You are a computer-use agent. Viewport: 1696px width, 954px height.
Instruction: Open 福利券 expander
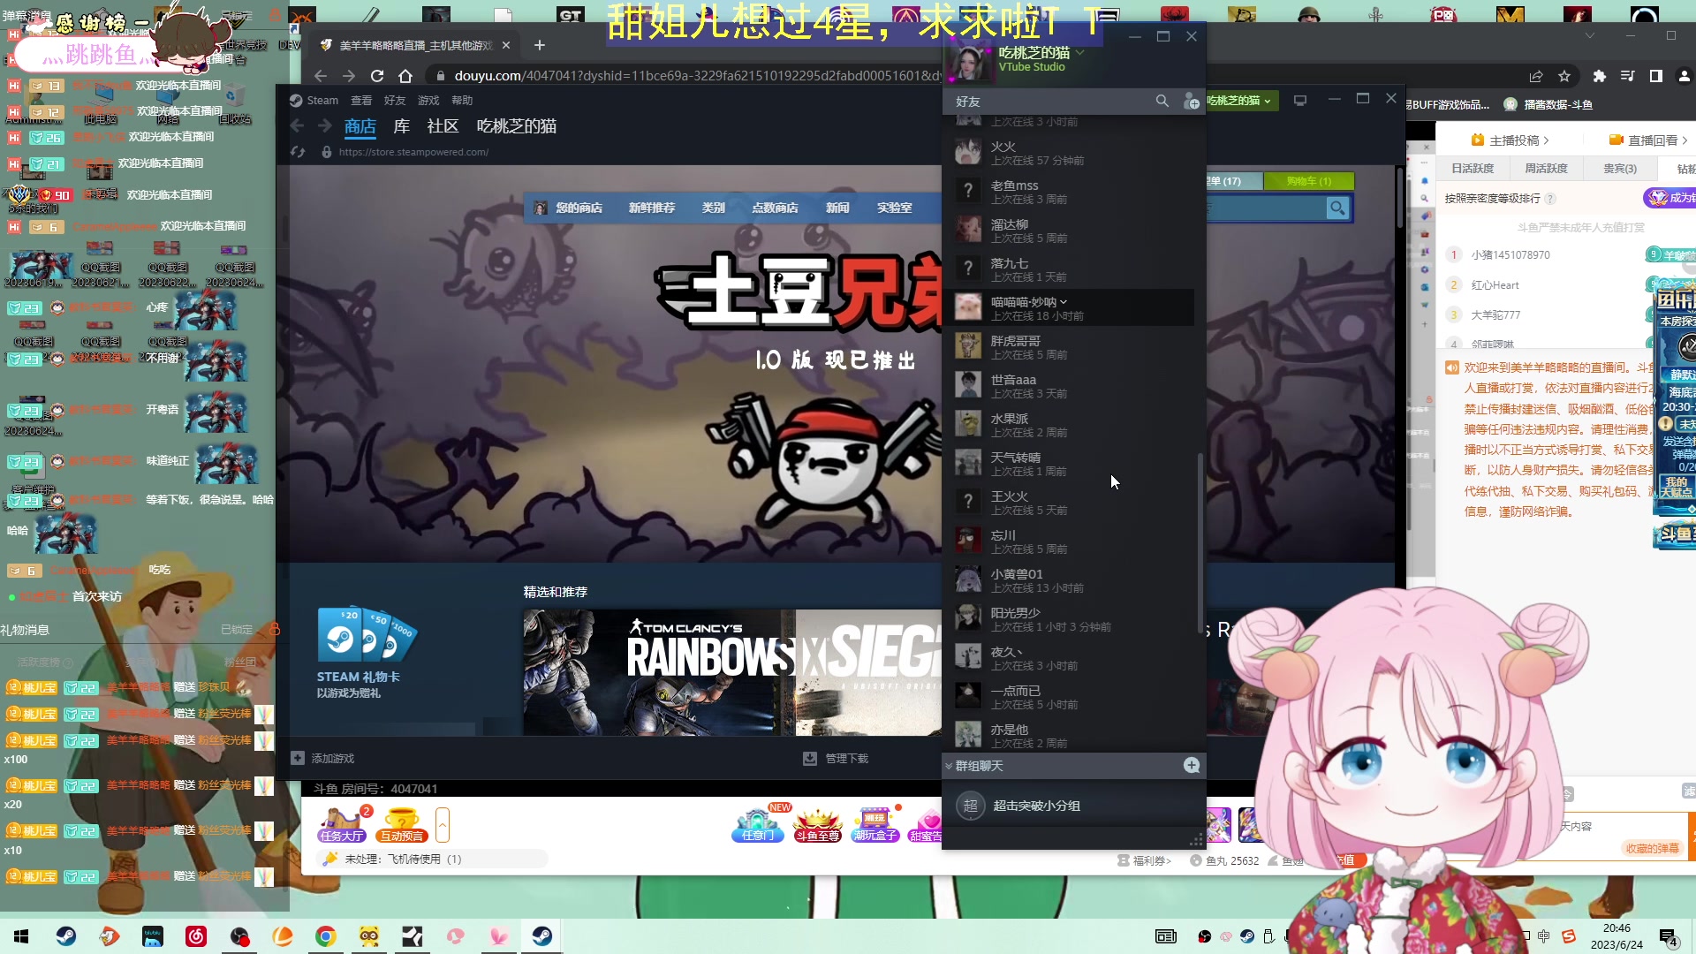[1144, 860]
